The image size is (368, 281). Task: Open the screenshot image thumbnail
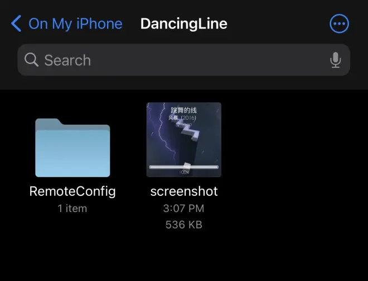184,139
